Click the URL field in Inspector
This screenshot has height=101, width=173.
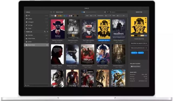tap(139, 48)
